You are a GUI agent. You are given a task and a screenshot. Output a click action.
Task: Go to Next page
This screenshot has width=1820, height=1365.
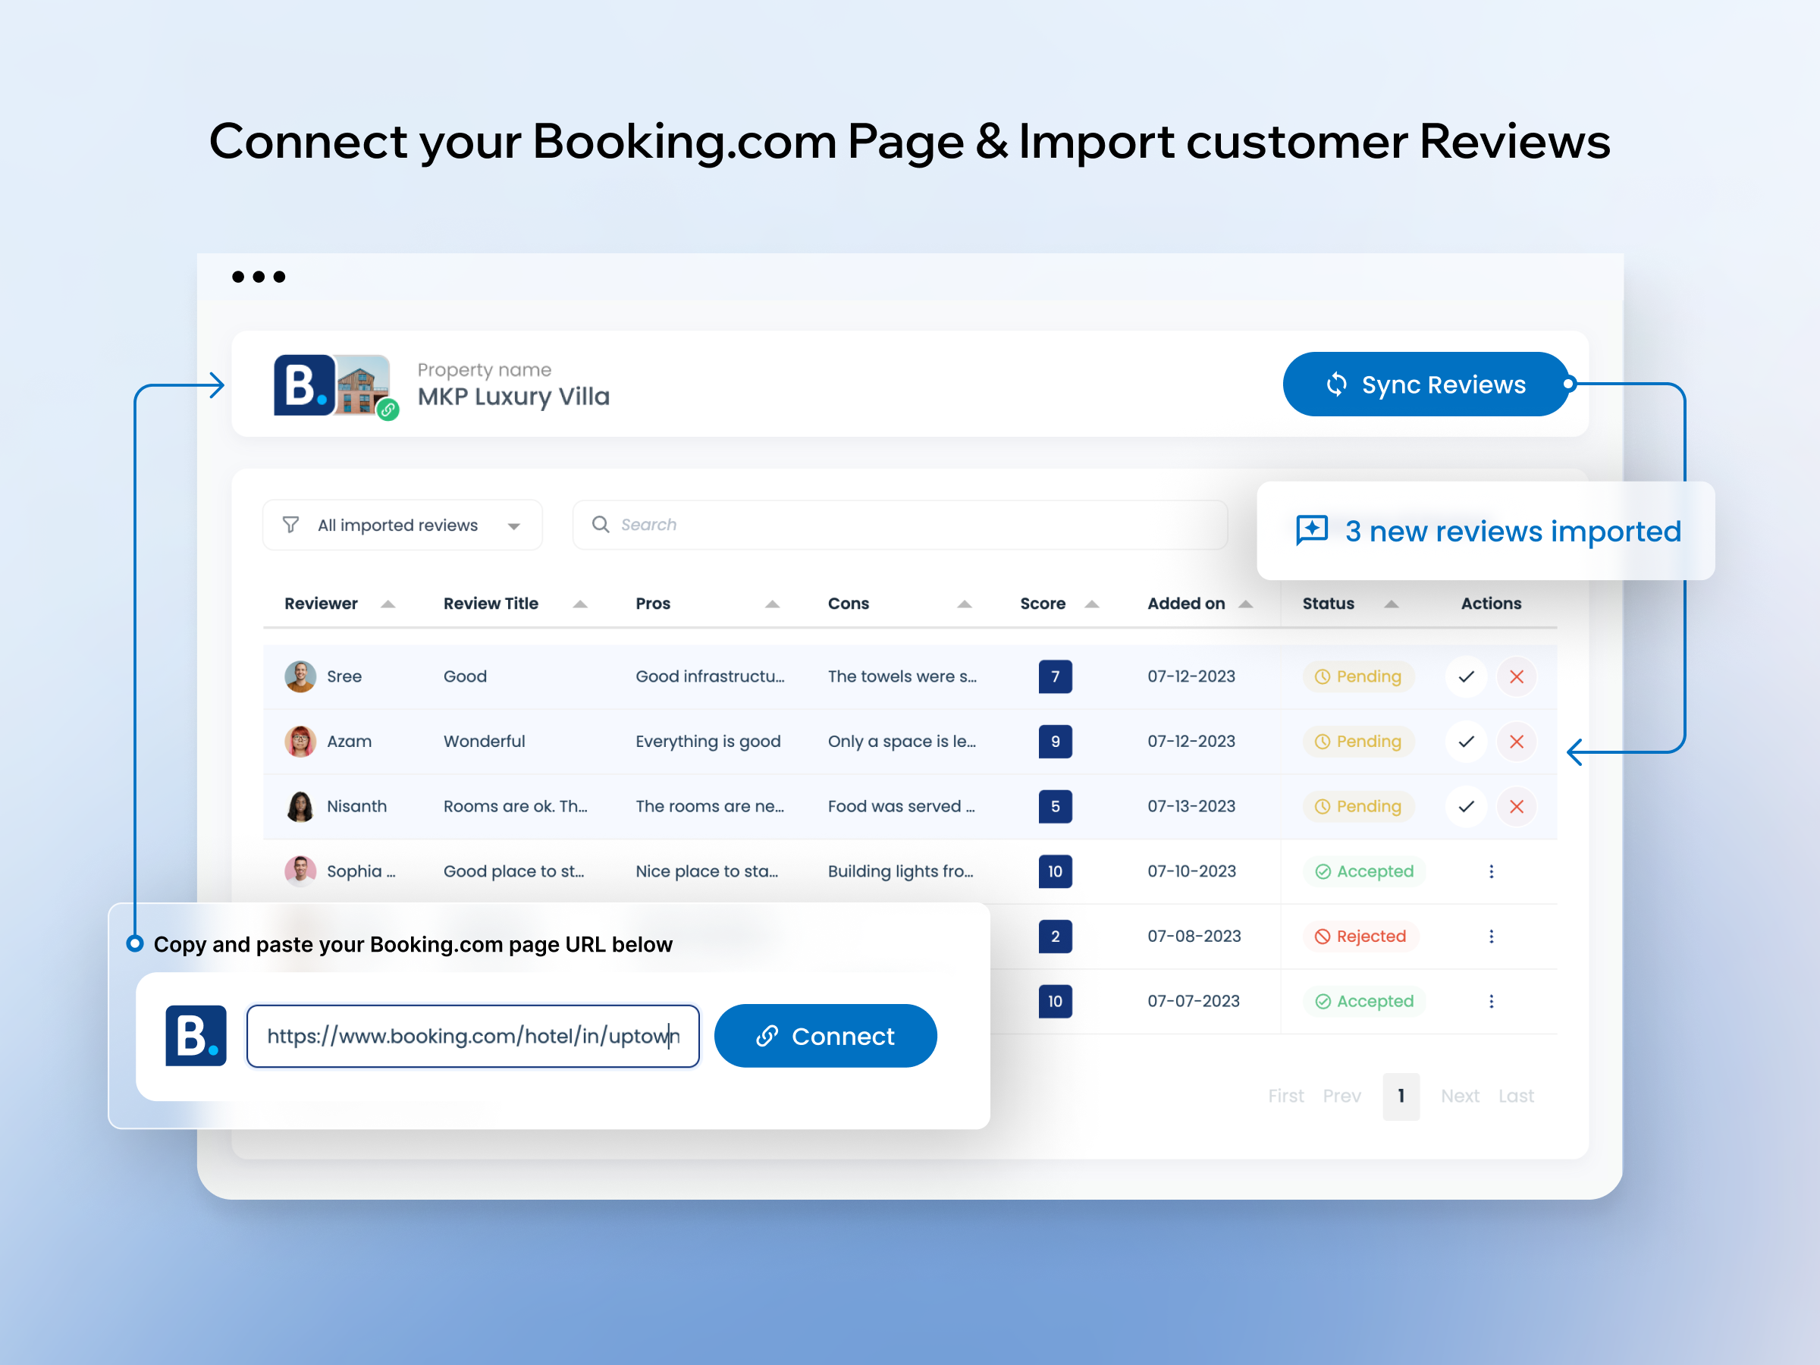tap(1461, 1096)
